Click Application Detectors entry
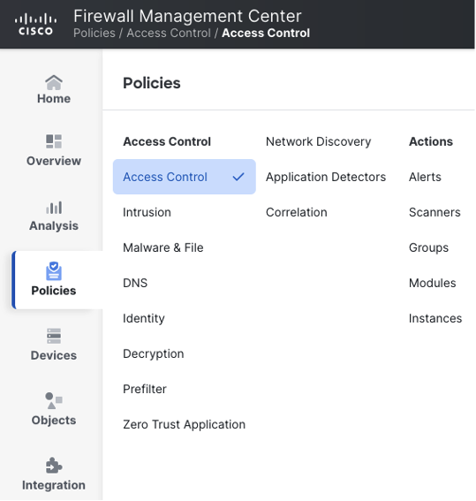 click(x=326, y=177)
